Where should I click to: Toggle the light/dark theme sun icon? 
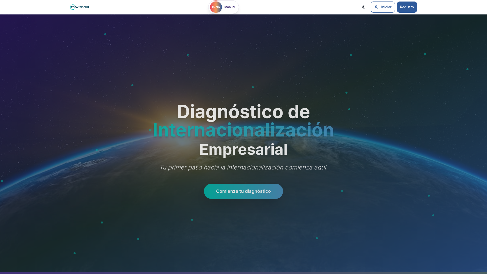363,7
